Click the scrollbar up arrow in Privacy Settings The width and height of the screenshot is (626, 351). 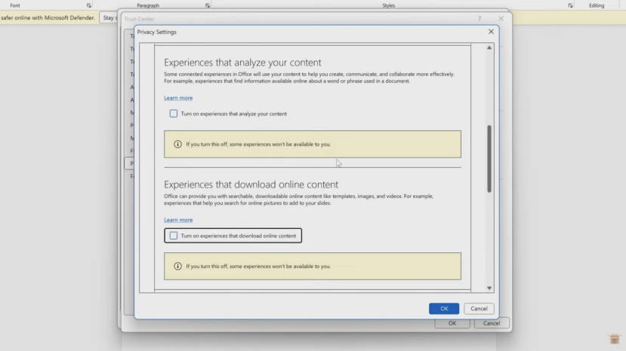point(489,47)
